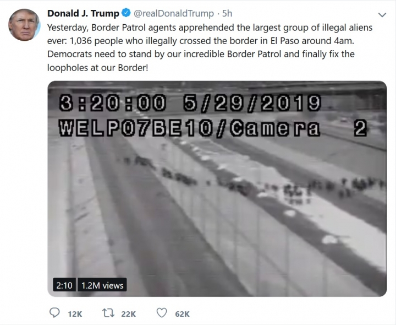396x325 pixels.
Task: Expand the tweet options chevron menu
Action: pos(382,15)
